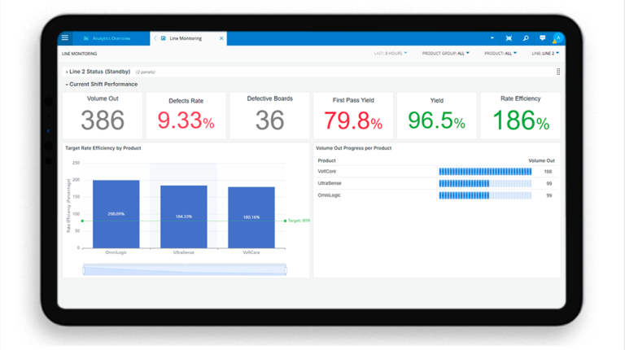Viewport: 625px width, 350px height.
Task: Collapse the Current Shift Performance section
Action: 103,84
